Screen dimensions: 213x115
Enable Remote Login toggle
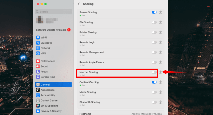154,42
